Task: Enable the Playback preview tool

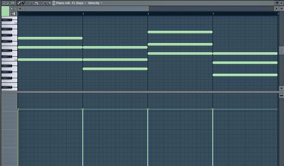Action: pos(49,3)
